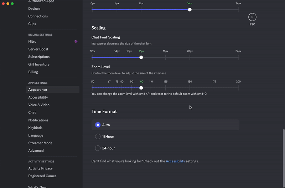
Task: Click the Zoom Level slider handle
Action: point(141,88)
